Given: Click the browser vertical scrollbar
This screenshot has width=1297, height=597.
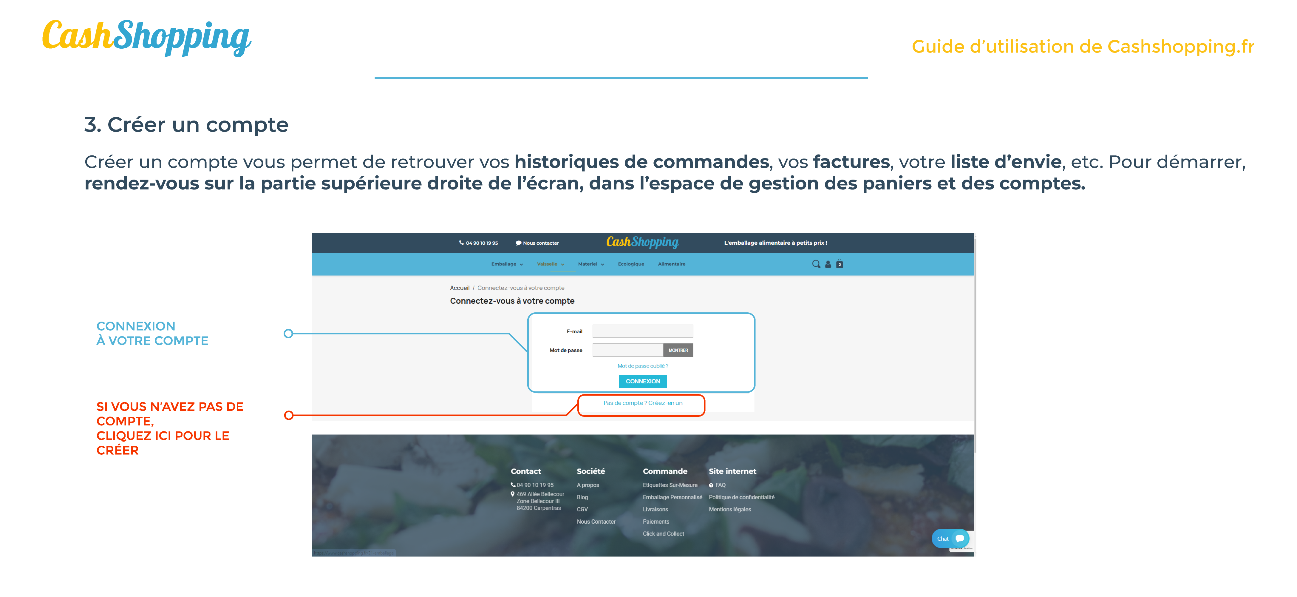Looking at the screenshot, I should pyautogui.click(x=975, y=345).
